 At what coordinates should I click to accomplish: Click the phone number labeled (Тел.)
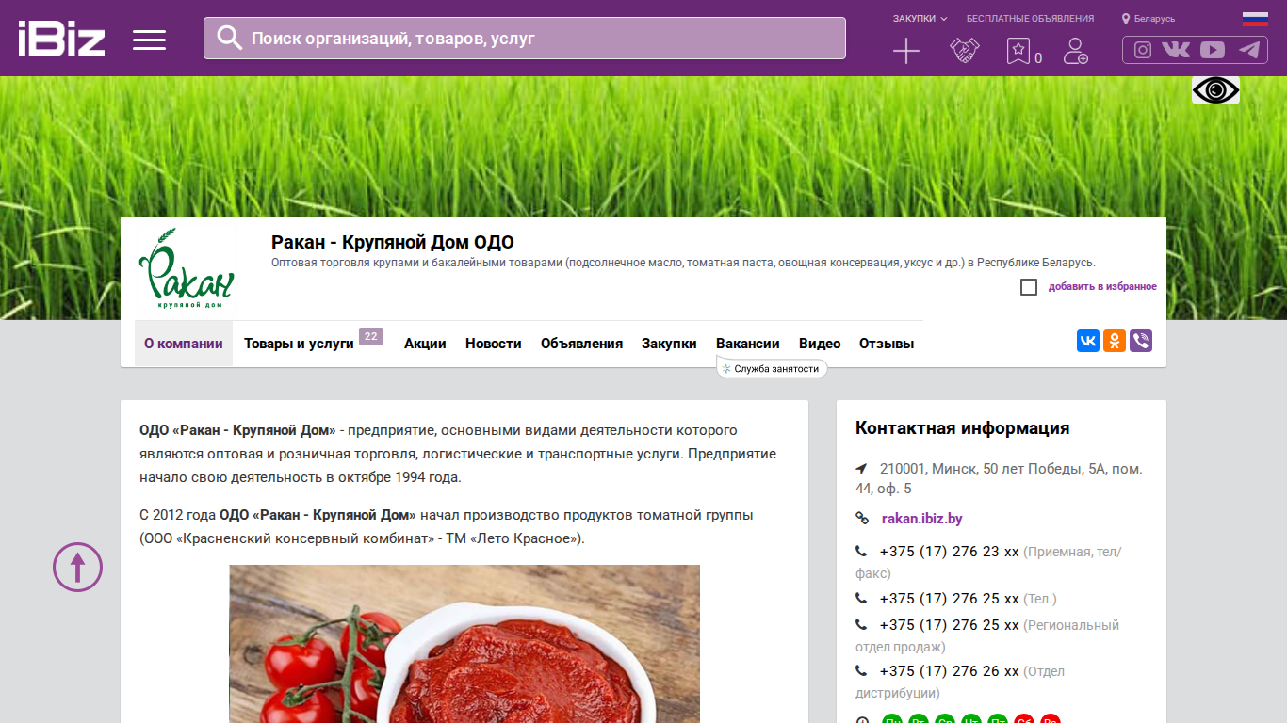950,599
